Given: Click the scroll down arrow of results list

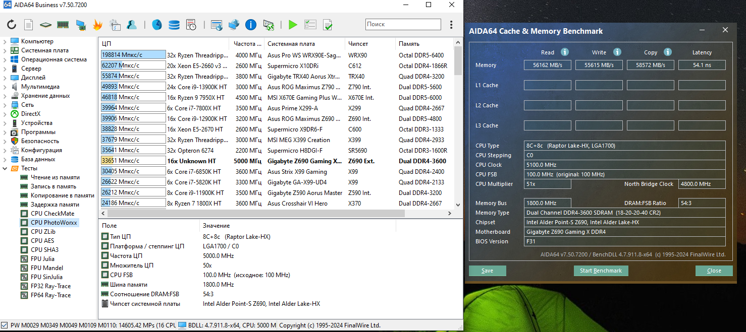Looking at the screenshot, I should point(458,205).
